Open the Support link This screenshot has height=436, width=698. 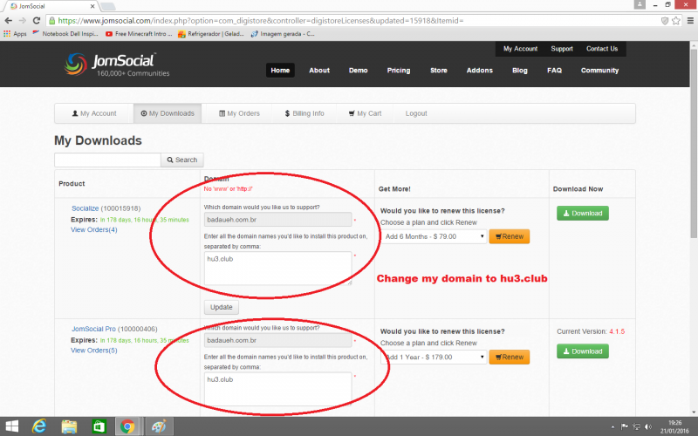click(x=562, y=49)
